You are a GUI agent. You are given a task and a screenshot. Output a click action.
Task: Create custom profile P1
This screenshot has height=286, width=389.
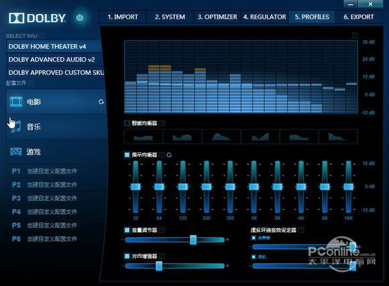click(x=57, y=171)
